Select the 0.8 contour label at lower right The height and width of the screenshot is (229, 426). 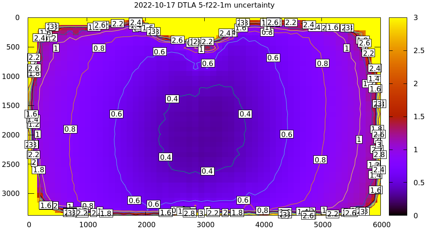point(320,159)
